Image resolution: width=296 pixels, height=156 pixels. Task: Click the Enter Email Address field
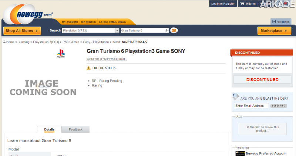(x=252, y=106)
